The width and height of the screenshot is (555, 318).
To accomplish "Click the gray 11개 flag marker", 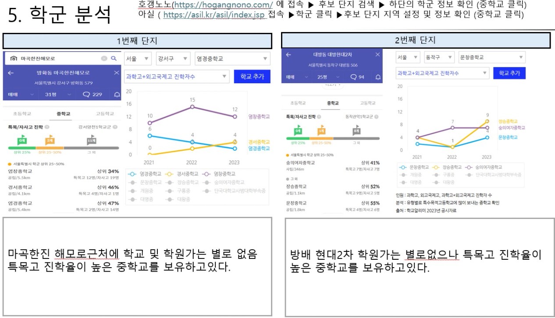I will tap(91, 140).
